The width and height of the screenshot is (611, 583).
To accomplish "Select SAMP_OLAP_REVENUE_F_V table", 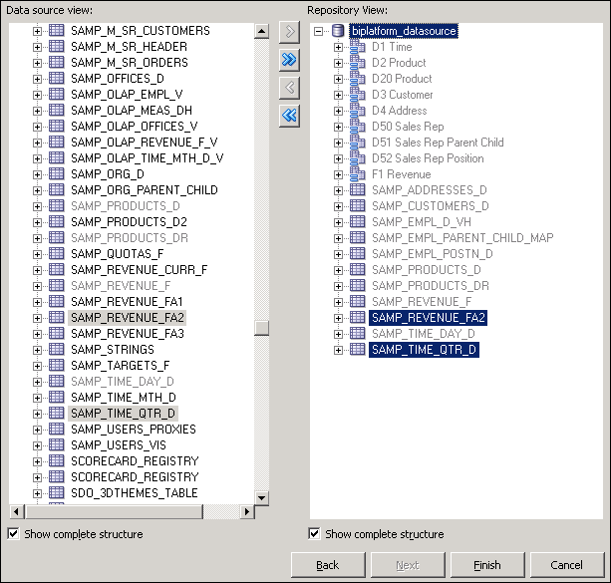I will pos(145,143).
